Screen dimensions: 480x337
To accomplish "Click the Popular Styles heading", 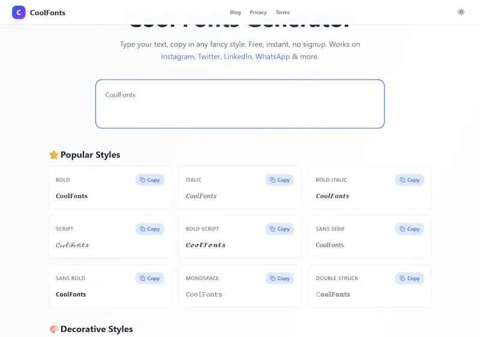I will tap(90, 154).
